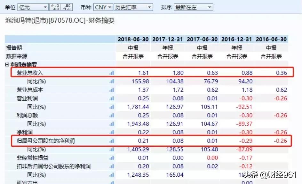The height and width of the screenshot is (184, 302).
Task: Open chart for 归属母公司股东的净利润 row
Action: 111,141
